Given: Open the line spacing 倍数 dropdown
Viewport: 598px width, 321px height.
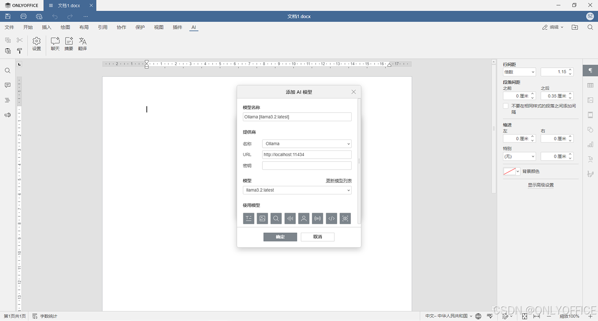Looking at the screenshot, I should 520,72.
